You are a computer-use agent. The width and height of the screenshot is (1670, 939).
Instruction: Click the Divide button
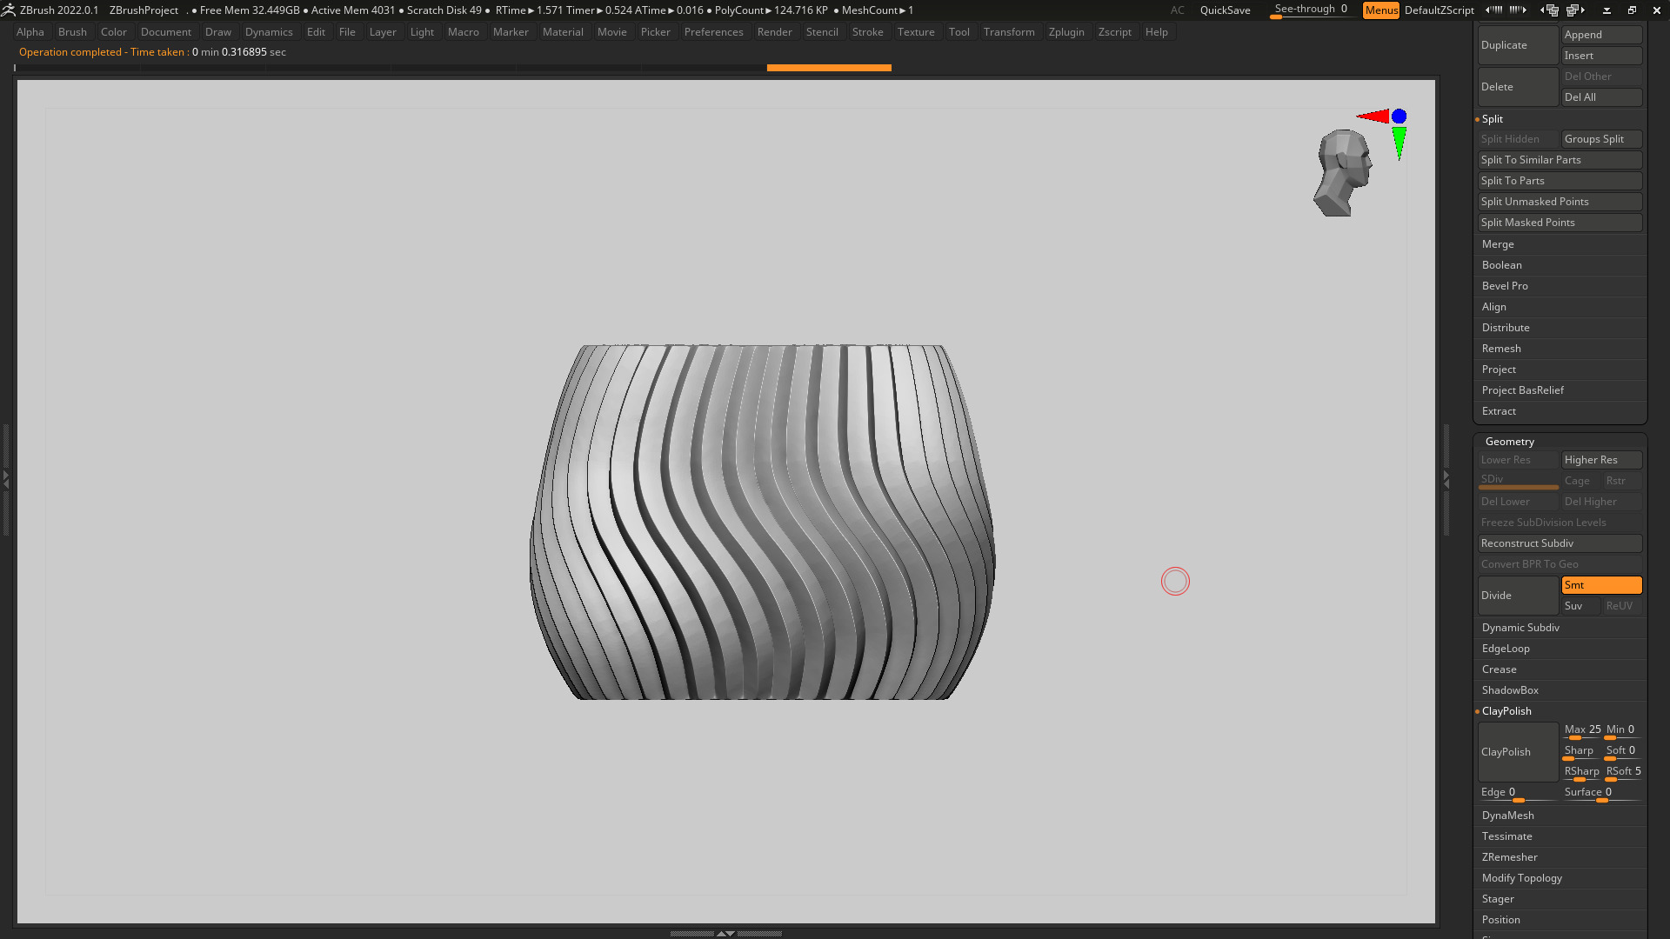1518,596
